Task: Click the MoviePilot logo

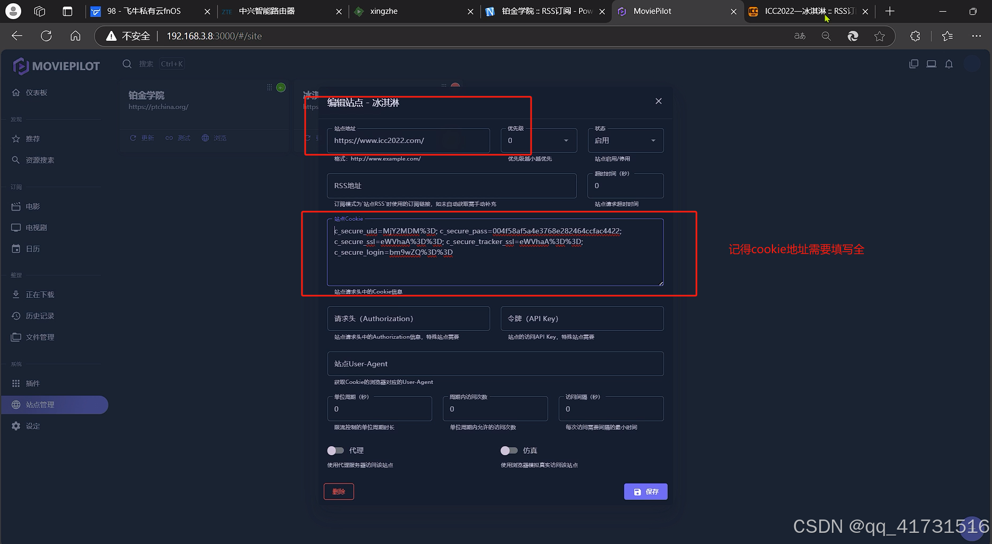Action: 56,66
